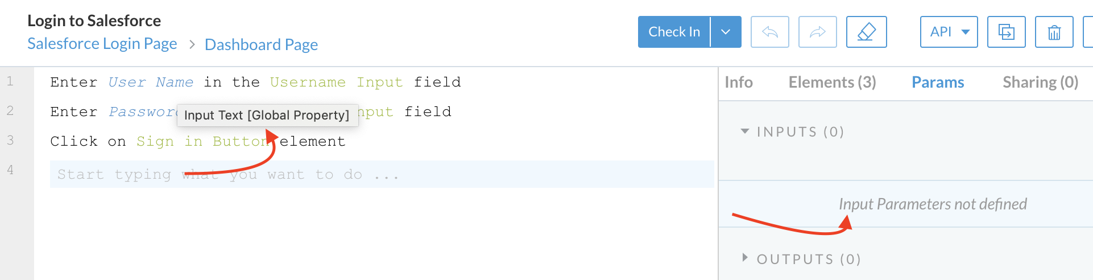Select the Params tab

pos(938,83)
